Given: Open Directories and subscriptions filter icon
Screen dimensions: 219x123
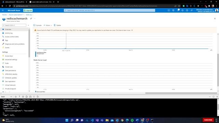Looking at the screenshot, I should 173,10.
